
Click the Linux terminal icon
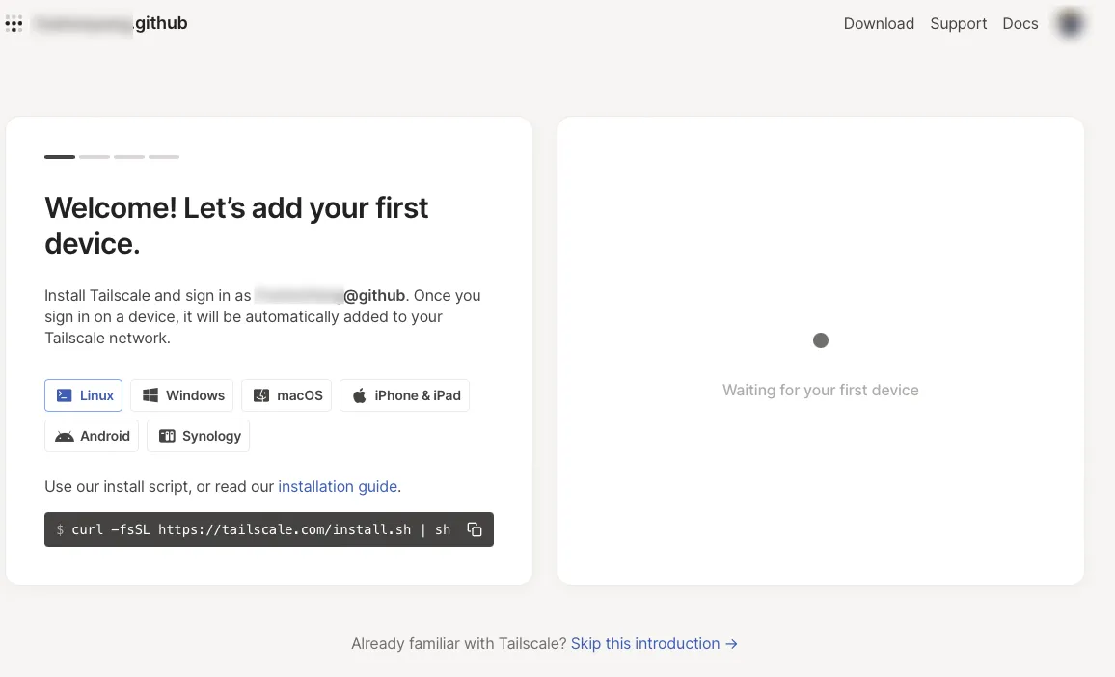65,395
